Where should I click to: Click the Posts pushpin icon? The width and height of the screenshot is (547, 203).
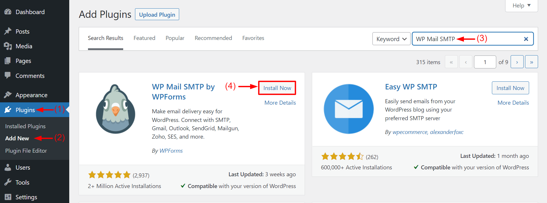[x=8, y=31]
